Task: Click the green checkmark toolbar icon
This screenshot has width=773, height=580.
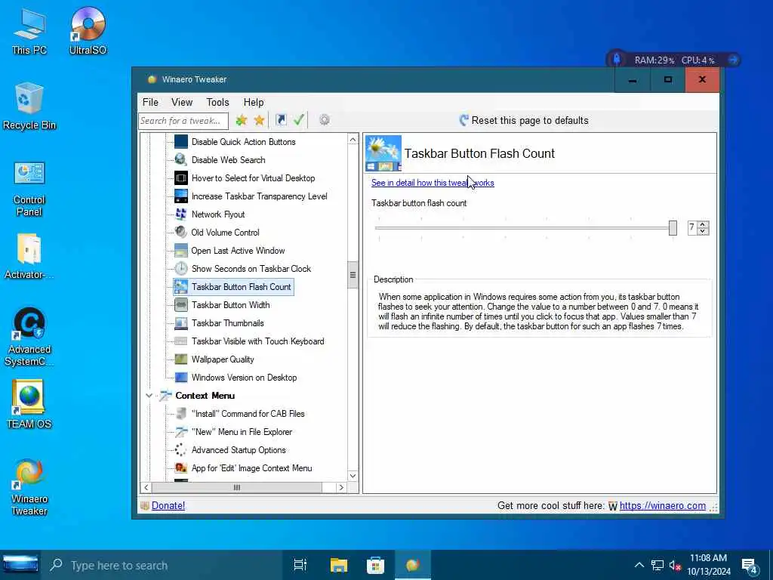Action: (299, 120)
